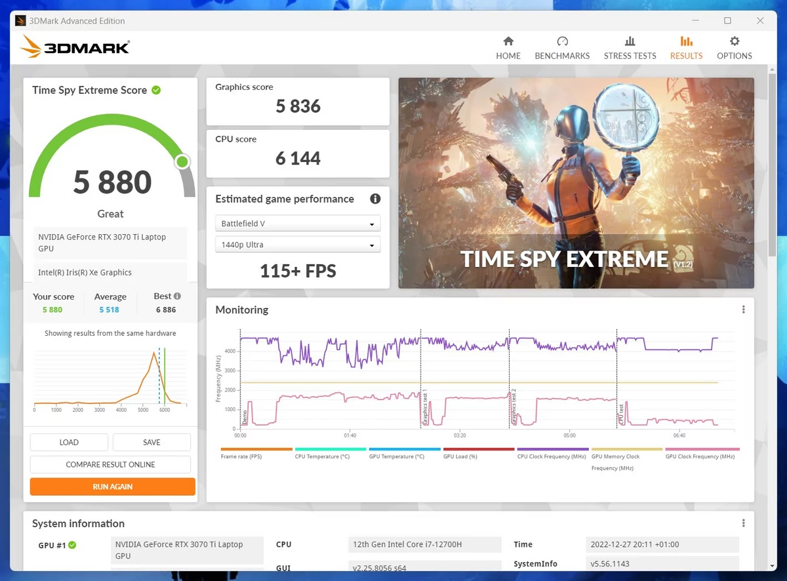Open the OPTIONS tab
The width and height of the screenshot is (787, 581).
(734, 48)
